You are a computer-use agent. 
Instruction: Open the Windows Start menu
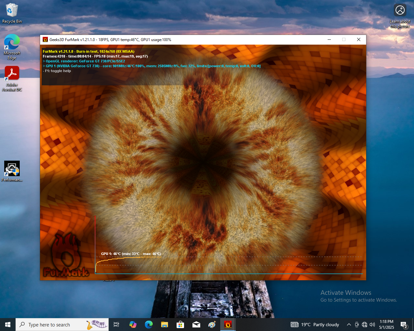8,325
